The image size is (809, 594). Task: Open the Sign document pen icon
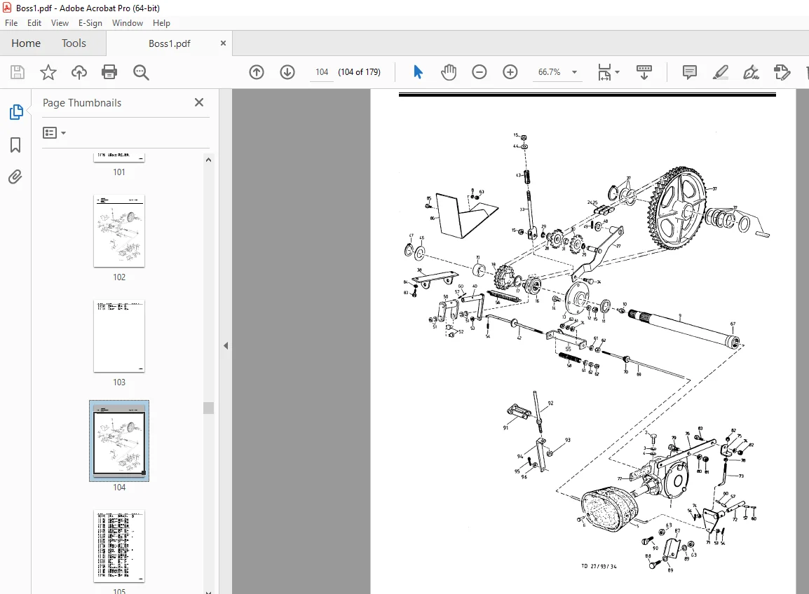click(x=751, y=72)
